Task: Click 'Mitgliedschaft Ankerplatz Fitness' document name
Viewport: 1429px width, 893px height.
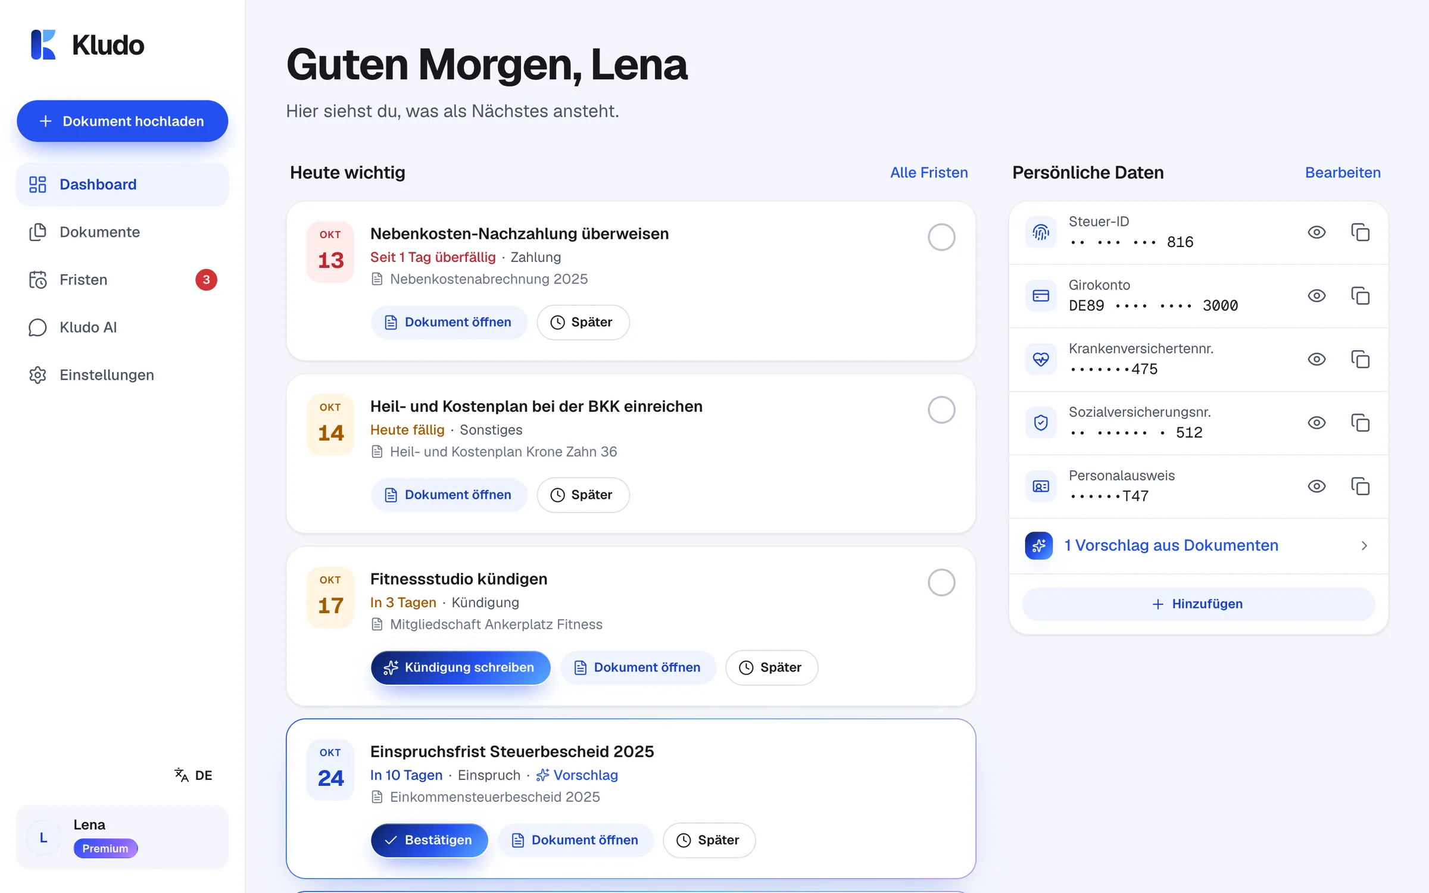Action: (x=496, y=624)
